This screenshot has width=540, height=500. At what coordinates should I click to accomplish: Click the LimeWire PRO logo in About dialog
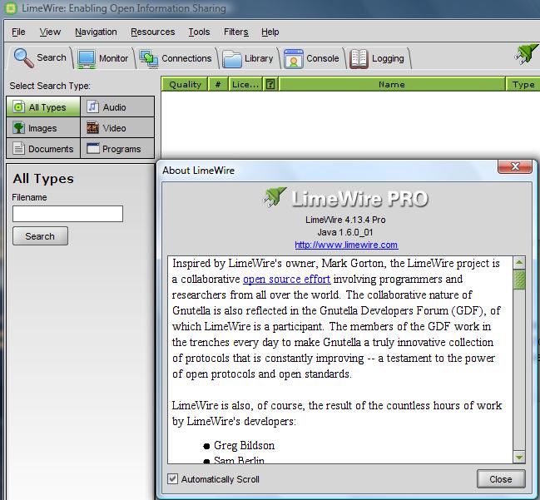346,198
